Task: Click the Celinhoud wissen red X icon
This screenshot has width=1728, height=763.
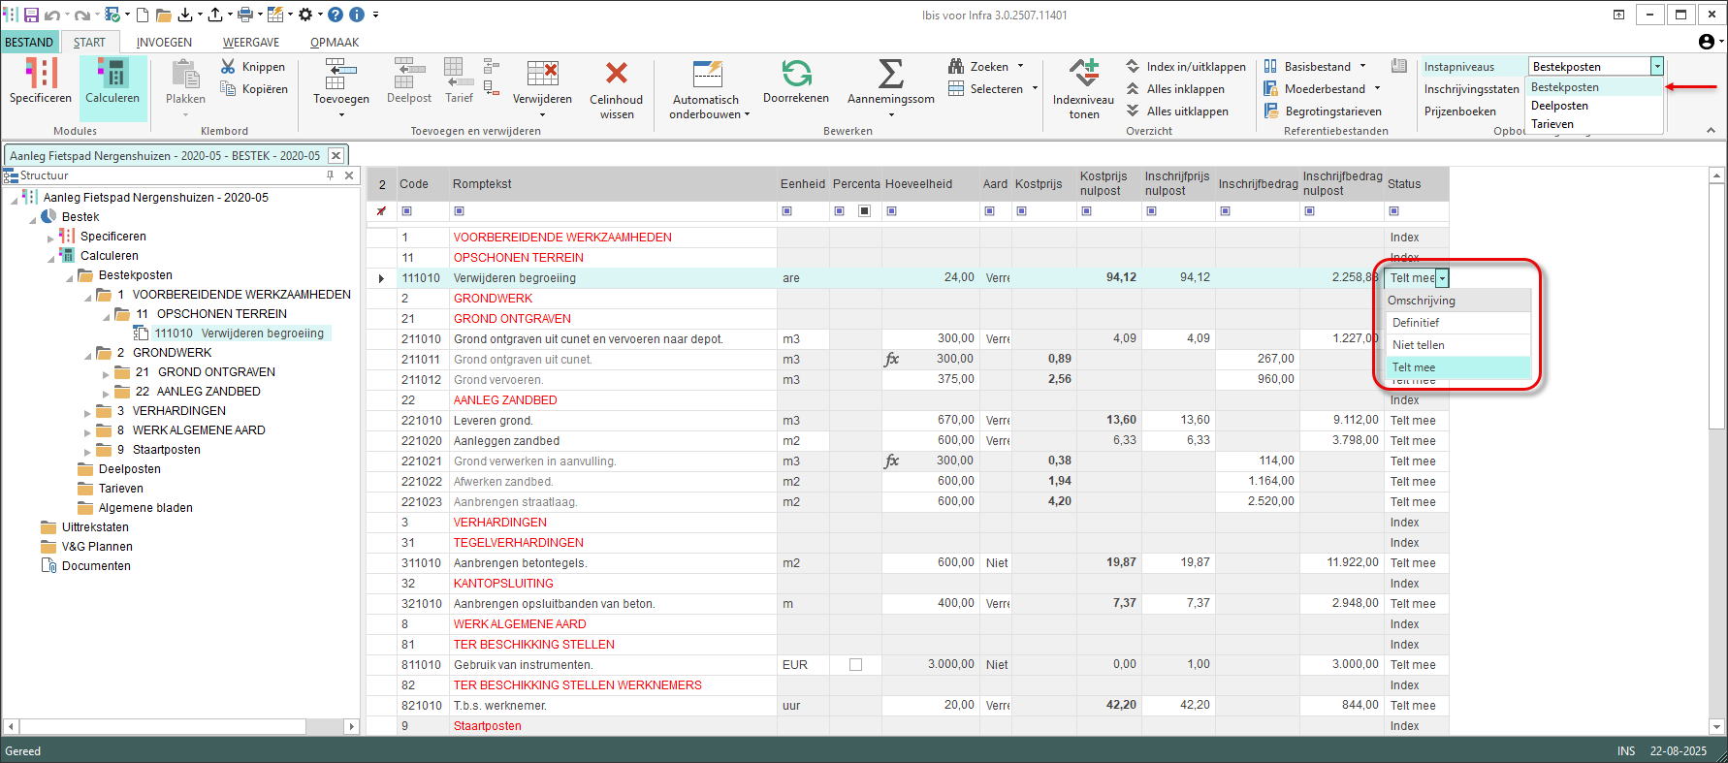Action: point(616,75)
